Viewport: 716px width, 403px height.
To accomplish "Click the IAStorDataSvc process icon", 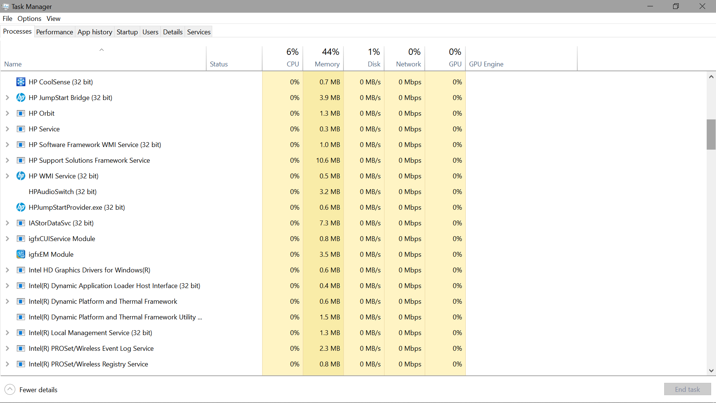I will point(21,223).
